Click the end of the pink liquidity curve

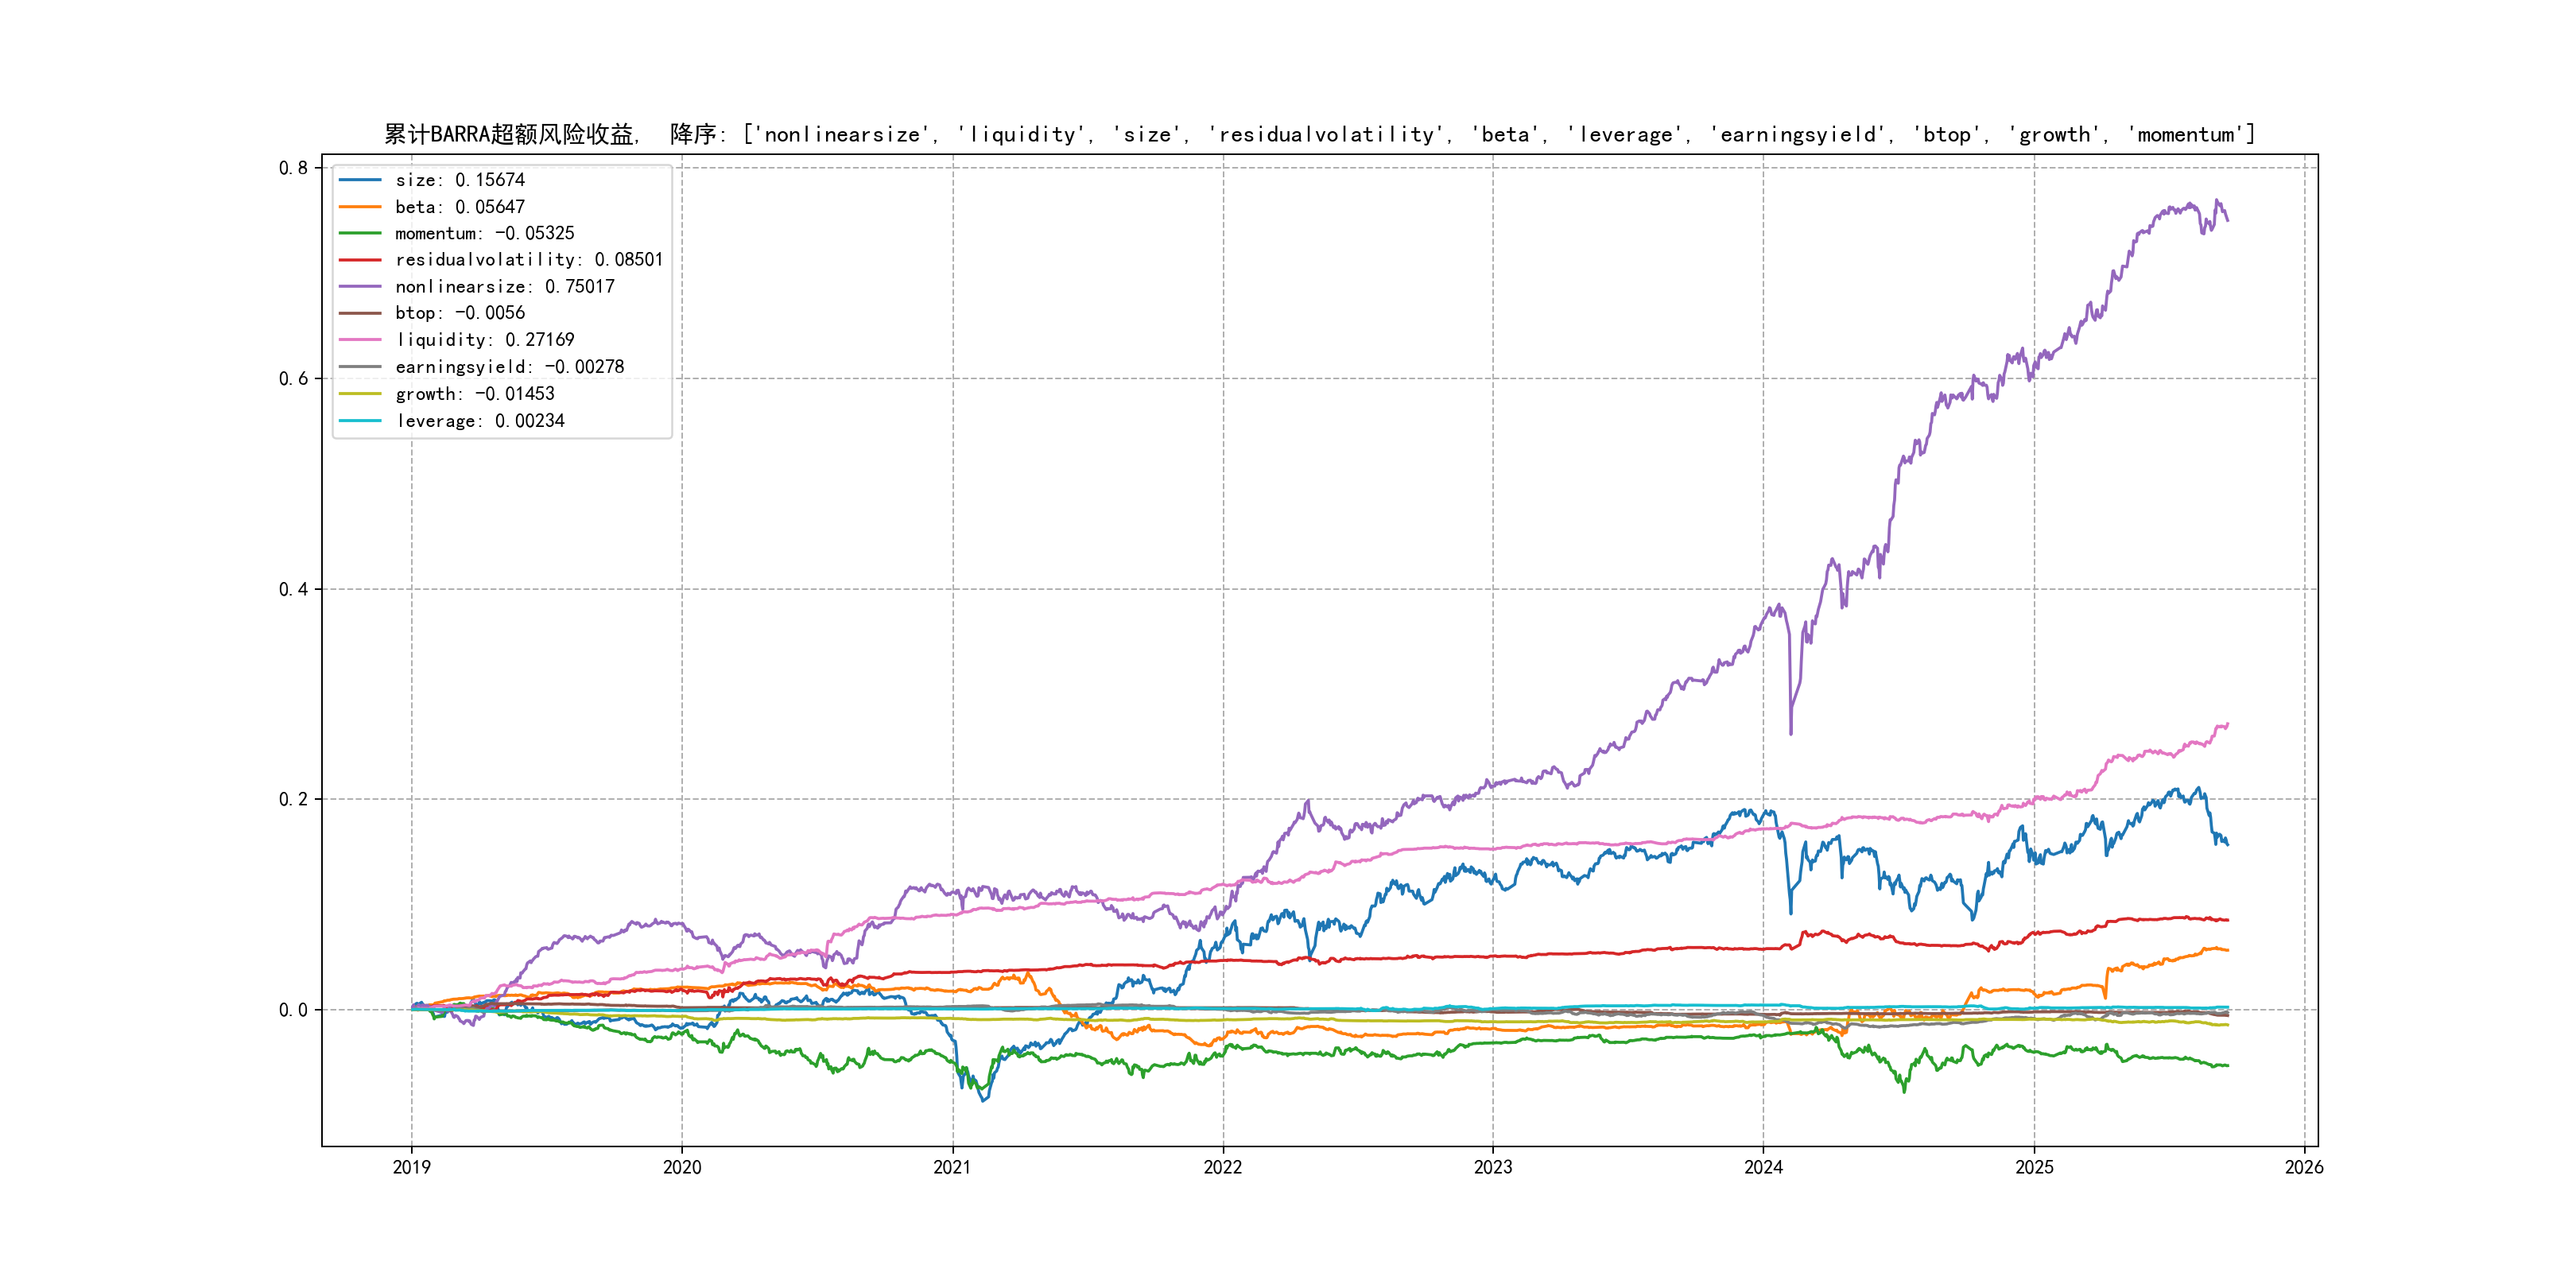point(2227,724)
